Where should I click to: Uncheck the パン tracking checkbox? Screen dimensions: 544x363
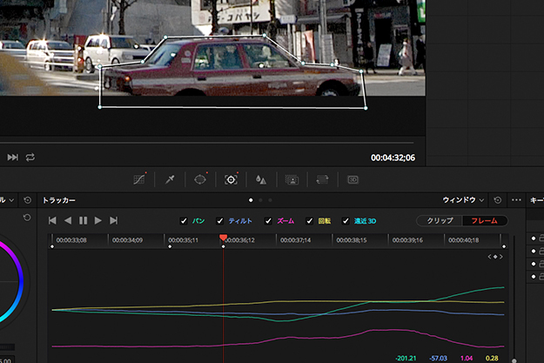[x=183, y=221]
